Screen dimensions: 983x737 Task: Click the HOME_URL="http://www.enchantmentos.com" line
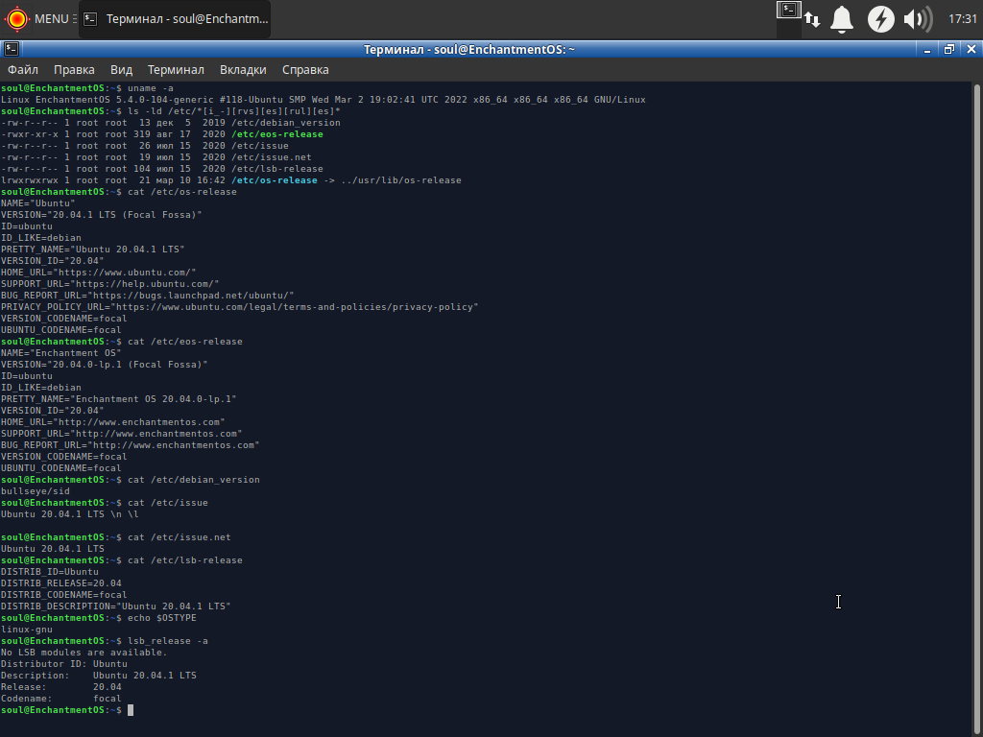[113, 422]
